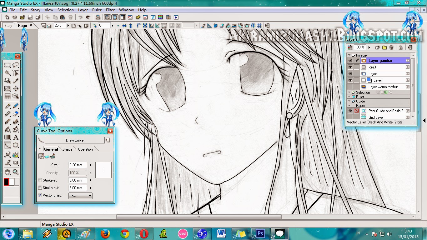427x240 pixels.
Task: Hide the Print Guide and Basic Frame layer
Action: pos(350,111)
